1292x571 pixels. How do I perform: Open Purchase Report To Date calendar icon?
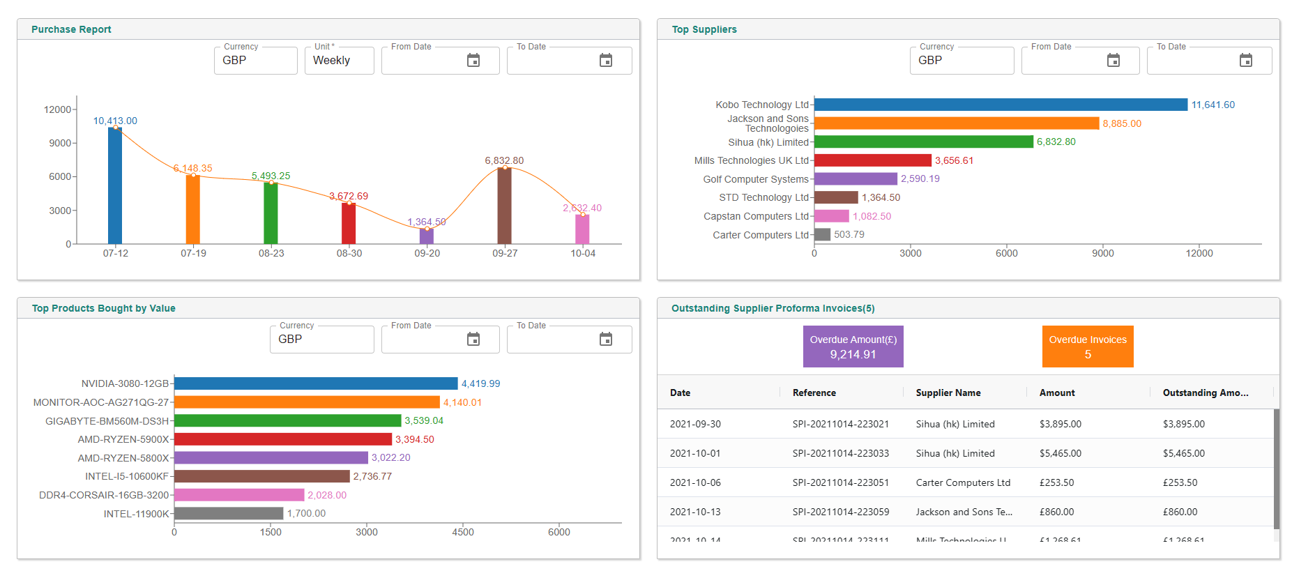605,61
